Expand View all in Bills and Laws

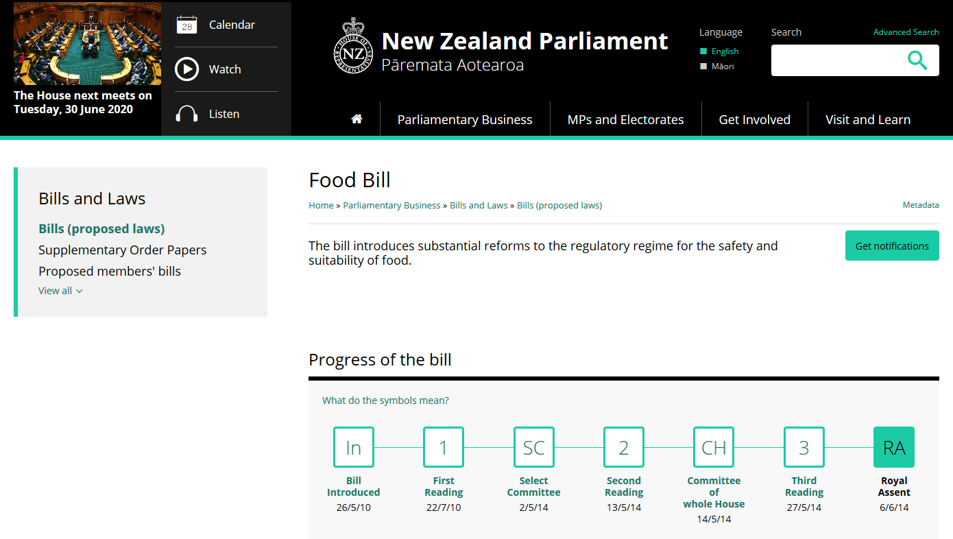(60, 291)
